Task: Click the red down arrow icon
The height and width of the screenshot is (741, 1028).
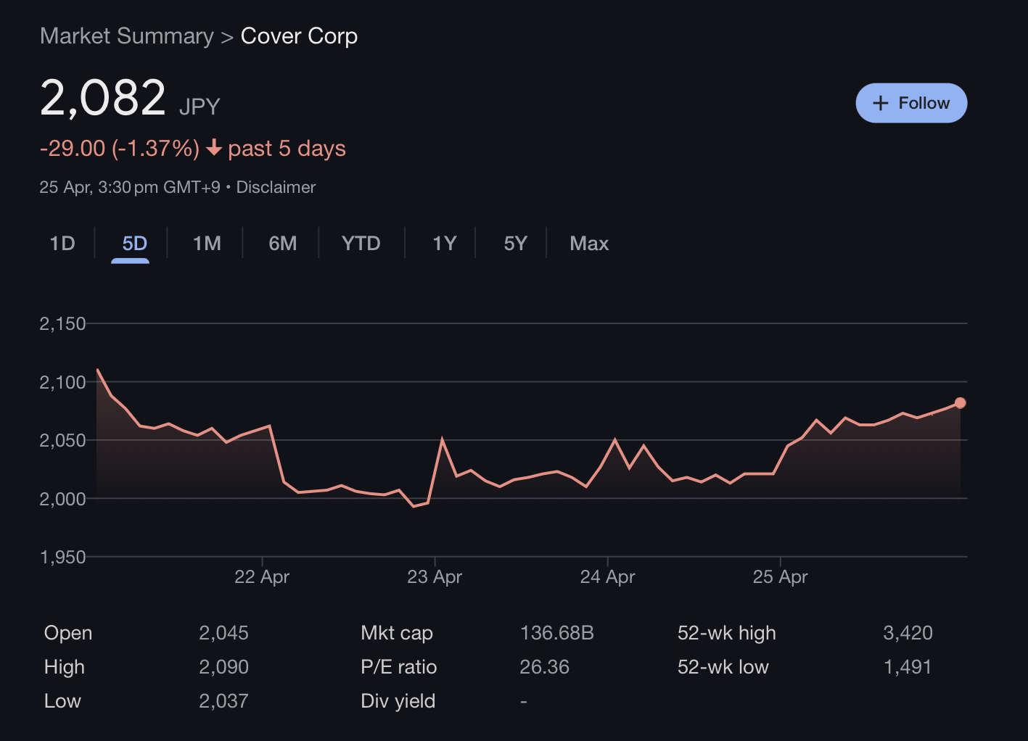Action: (214, 148)
